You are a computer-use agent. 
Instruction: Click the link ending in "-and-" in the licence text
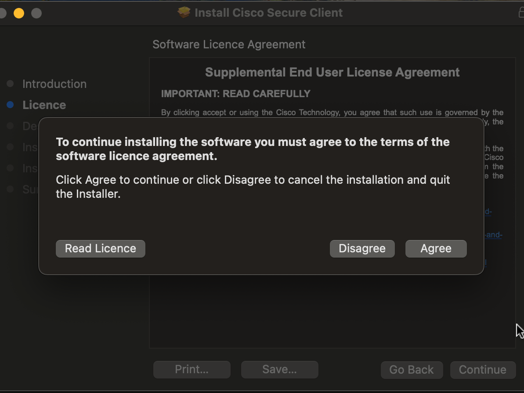(493, 235)
